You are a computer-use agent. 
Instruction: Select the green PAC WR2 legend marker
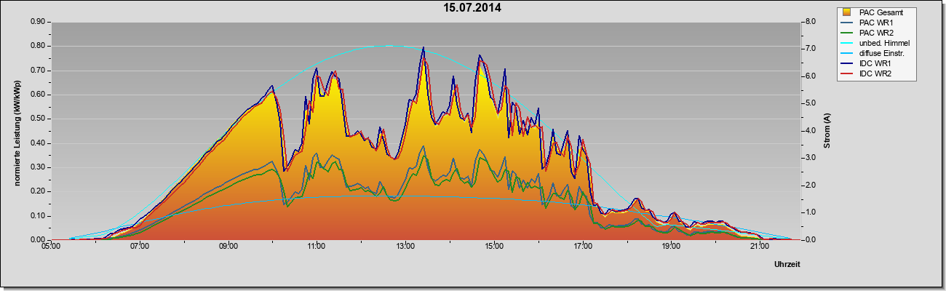(x=848, y=33)
